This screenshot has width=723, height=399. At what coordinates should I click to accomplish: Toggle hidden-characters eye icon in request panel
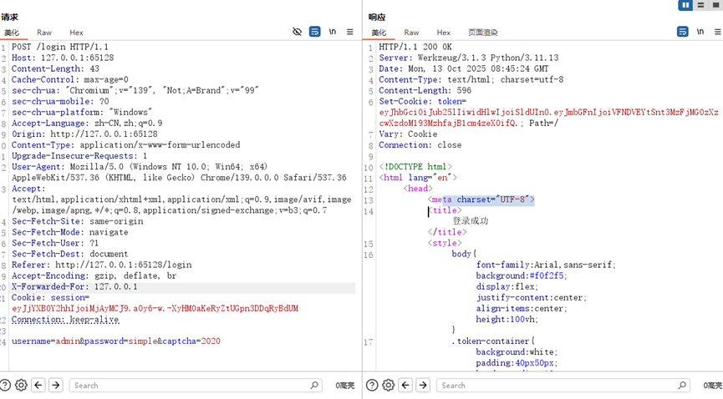[x=297, y=32]
